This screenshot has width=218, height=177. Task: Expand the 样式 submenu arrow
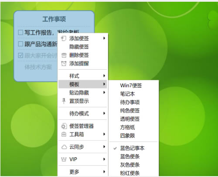[104, 76]
